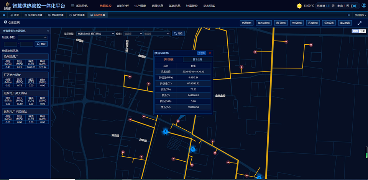Open the 站运行参数 dropdown
This screenshot has width=368, height=180.
click(33, 37)
